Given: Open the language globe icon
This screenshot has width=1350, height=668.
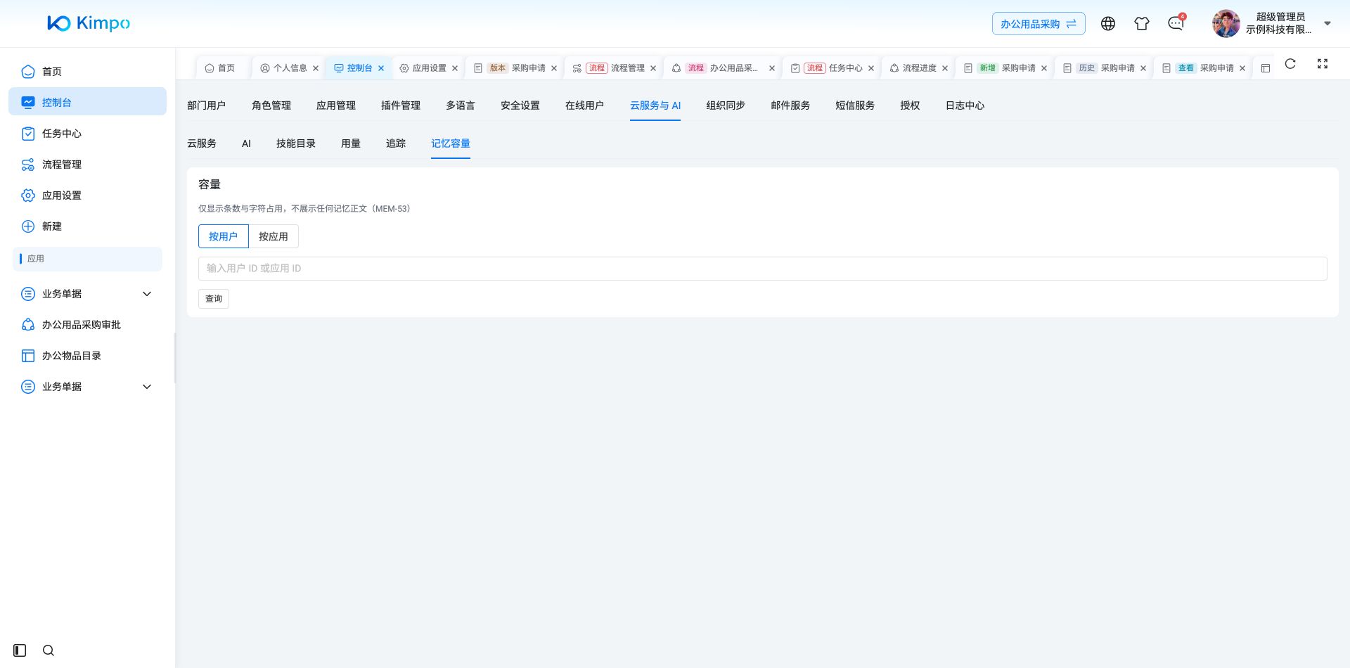Looking at the screenshot, I should 1108,24.
